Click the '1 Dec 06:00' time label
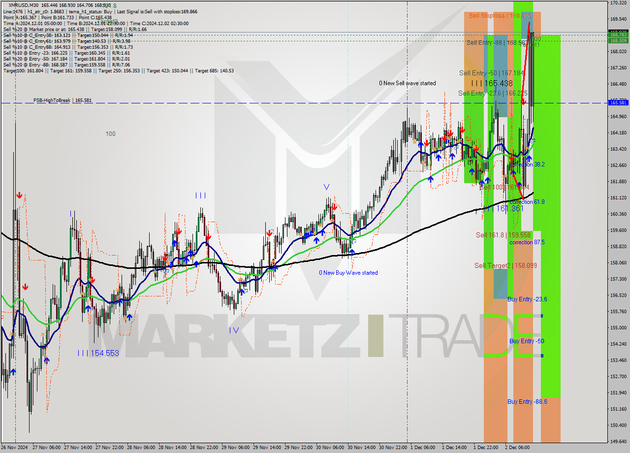 coord(423,448)
